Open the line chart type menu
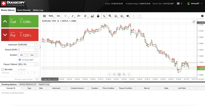The height and width of the screenshot is (106, 205). click(x=66, y=16)
